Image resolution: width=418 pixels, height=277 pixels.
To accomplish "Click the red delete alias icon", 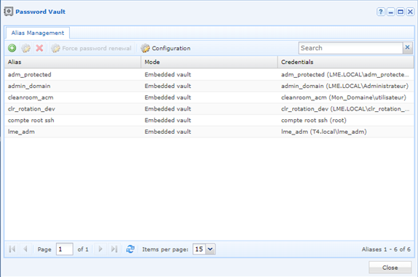I will pyautogui.click(x=39, y=48).
